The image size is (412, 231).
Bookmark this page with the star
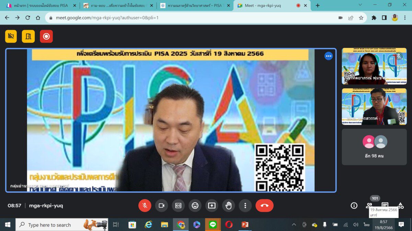point(361,18)
